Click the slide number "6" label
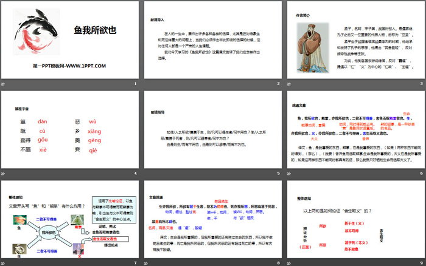 422,173
